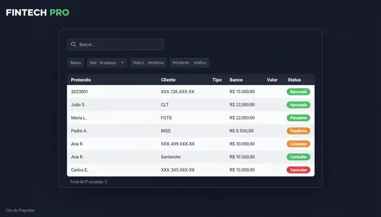This screenshot has width=381, height=217.
Task: Open the Itaú Bradesco dropdown arrow
Action: pyautogui.click(x=122, y=62)
